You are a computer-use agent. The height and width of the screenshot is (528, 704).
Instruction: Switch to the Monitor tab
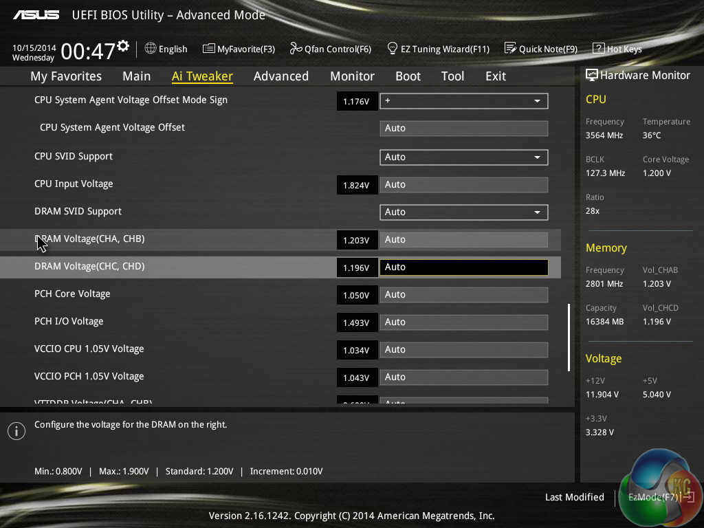352,76
